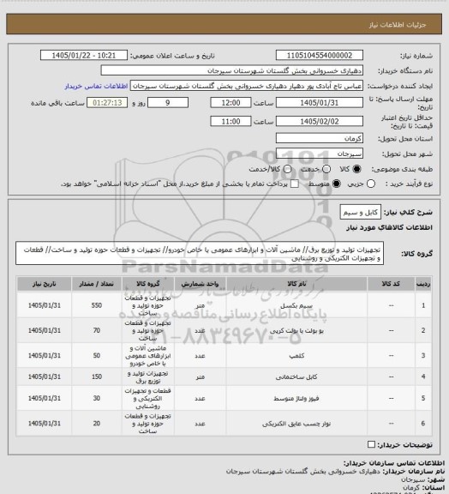Click the تاریخ نیاز column header
Screen dimensions: 449x494
(x=44, y=284)
